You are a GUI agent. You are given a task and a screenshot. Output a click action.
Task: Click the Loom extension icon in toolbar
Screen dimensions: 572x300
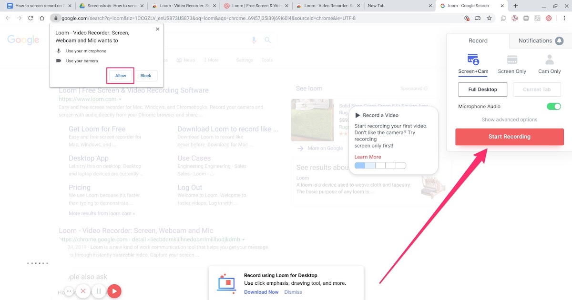click(x=549, y=18)
